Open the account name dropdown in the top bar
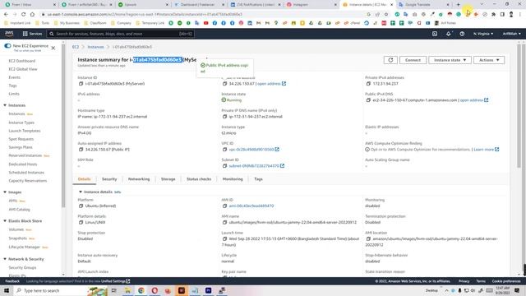 point(511,34)
